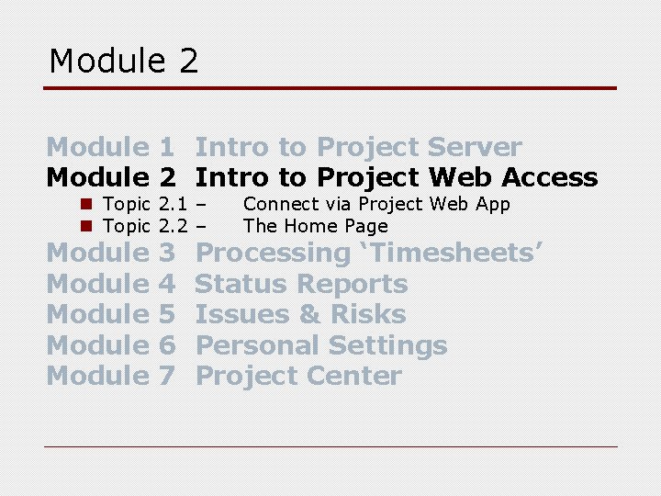This screenshot has height=496, width=661.
Task: Open the 'Issues & Risks' entry
Action: tap(301, 314)
